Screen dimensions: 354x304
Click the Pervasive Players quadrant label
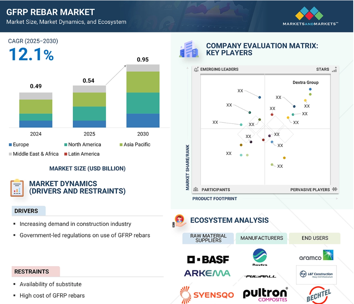click(310, 190)
